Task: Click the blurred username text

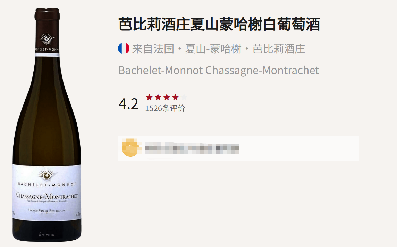Action: point(192,148)
